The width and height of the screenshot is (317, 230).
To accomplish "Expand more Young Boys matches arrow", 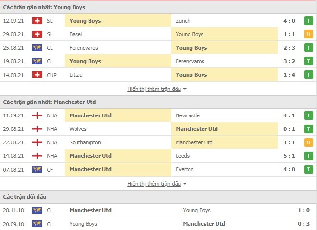I will coord(185,89).
